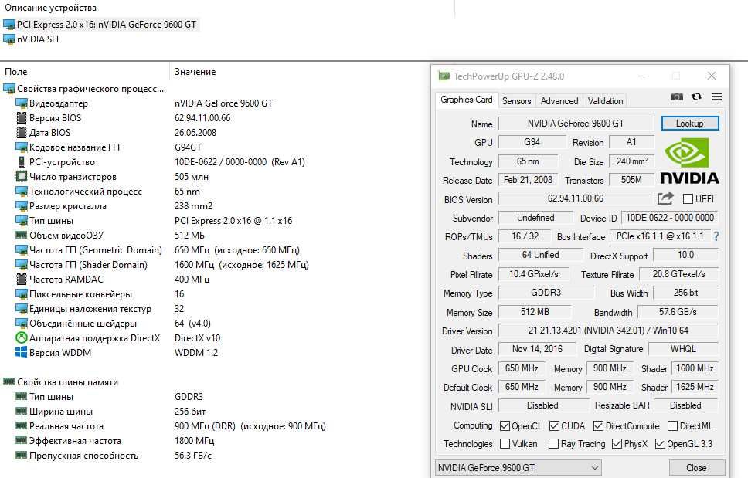Switch to Sensors tab

tap(517, 101)
